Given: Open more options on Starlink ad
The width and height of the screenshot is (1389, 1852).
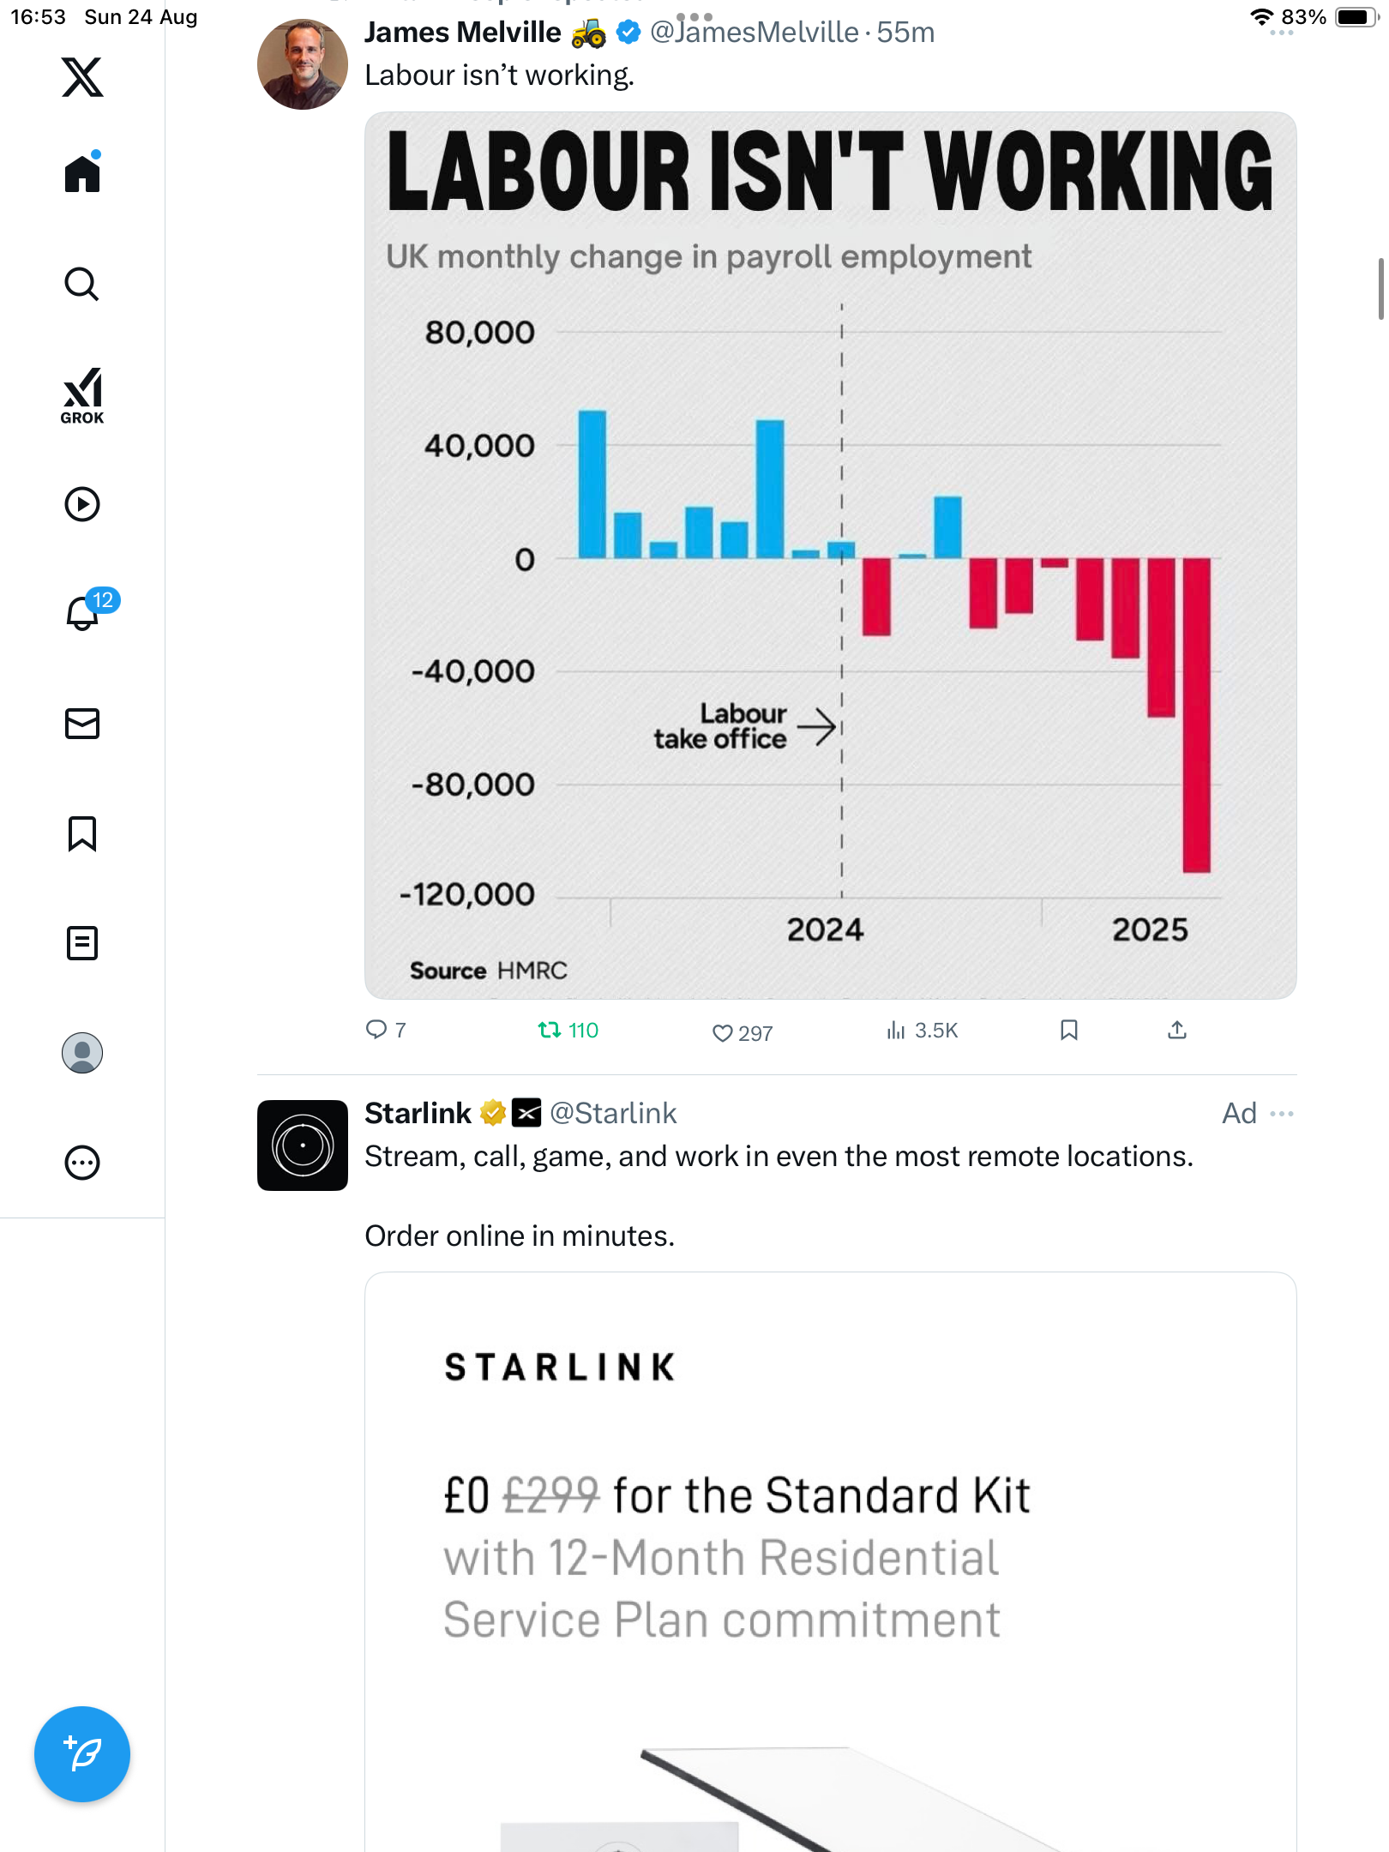Looking at the screenshot, I should [1282, 1114].
